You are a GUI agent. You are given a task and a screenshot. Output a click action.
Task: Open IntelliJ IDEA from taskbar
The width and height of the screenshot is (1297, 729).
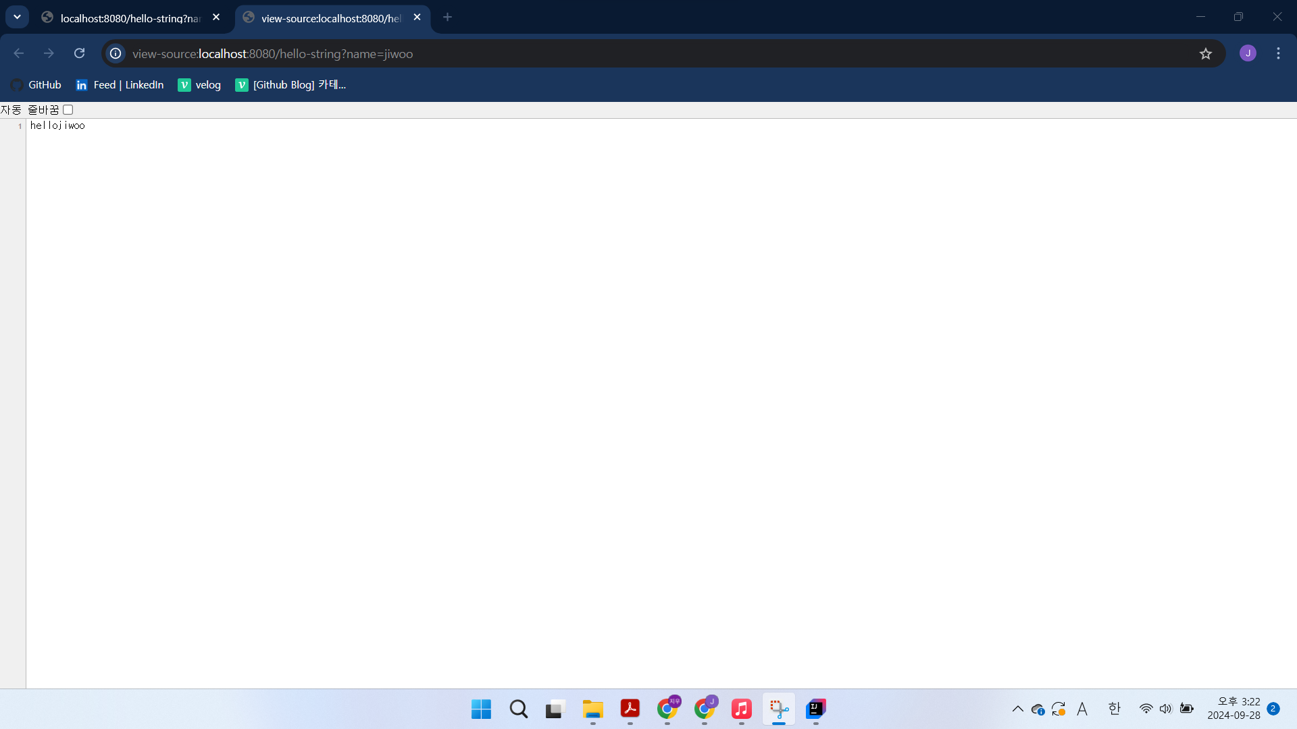click(x=815, y=709)
